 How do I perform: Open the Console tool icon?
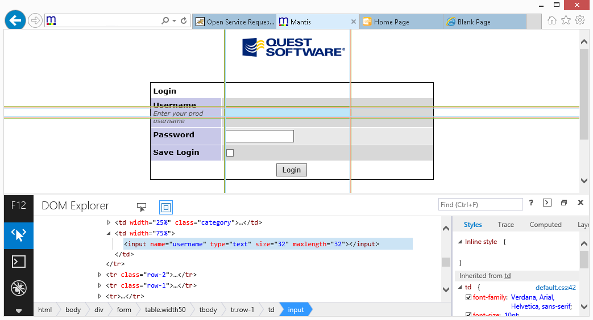pos(19,262)
